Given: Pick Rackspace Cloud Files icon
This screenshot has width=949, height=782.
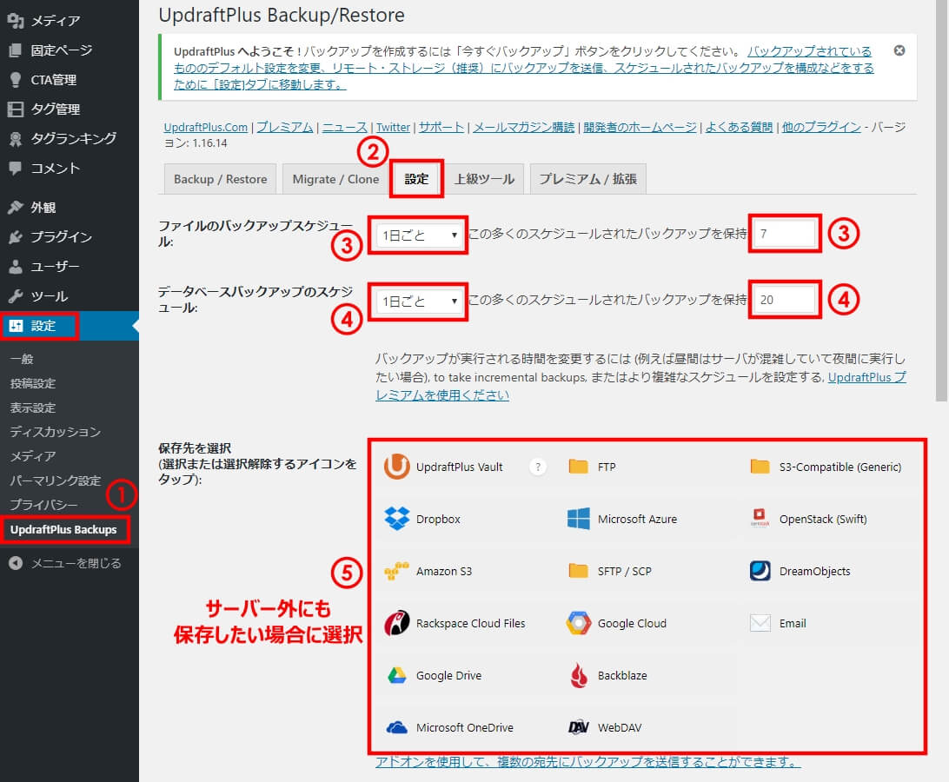Looking at the screenshot, I should tap(396, 623).
